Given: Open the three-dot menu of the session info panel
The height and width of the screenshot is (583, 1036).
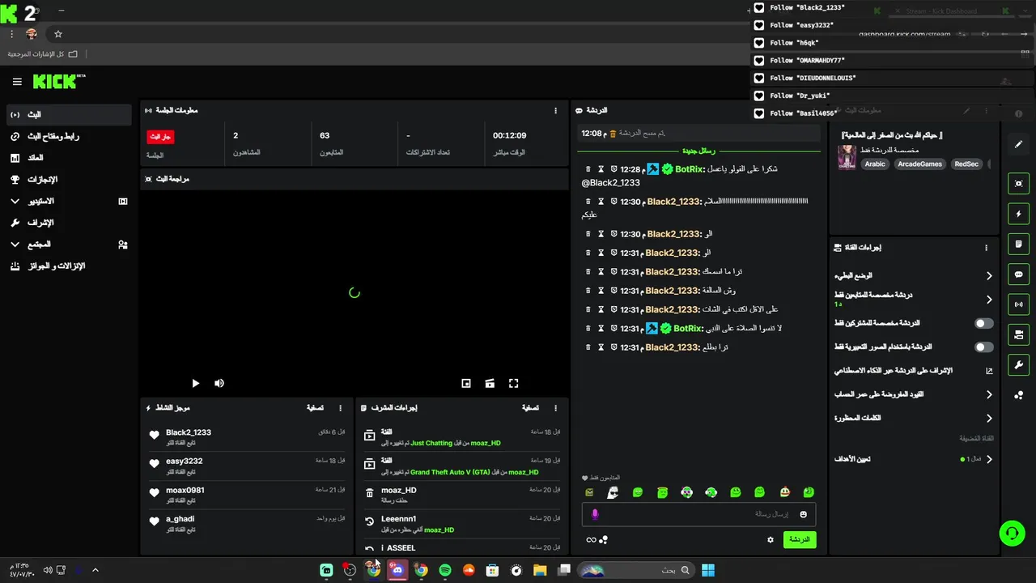Looking at the screenshot, I should (555, 110).
